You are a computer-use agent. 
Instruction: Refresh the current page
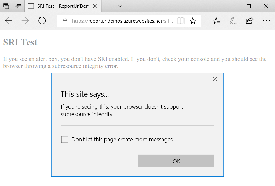pyautogui.click(x=42, y=21)
